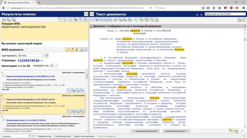Open info icon for the Часть вторая result
Image resolution: width=247 pixels, height=139 pixels.
click(x=73, y=90)
